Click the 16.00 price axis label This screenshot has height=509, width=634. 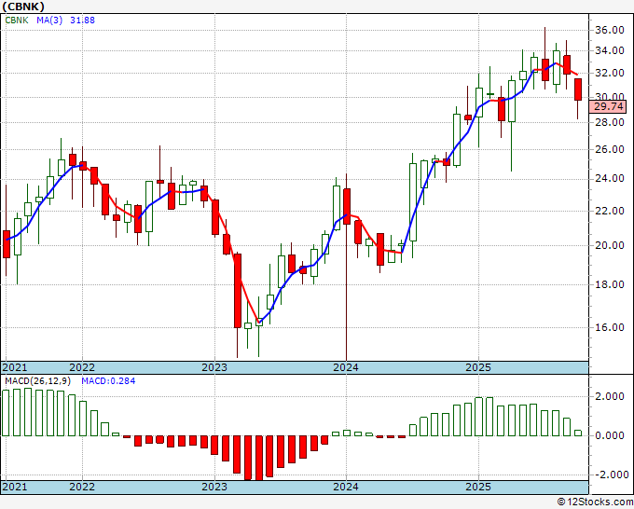(x=610, y=327)
